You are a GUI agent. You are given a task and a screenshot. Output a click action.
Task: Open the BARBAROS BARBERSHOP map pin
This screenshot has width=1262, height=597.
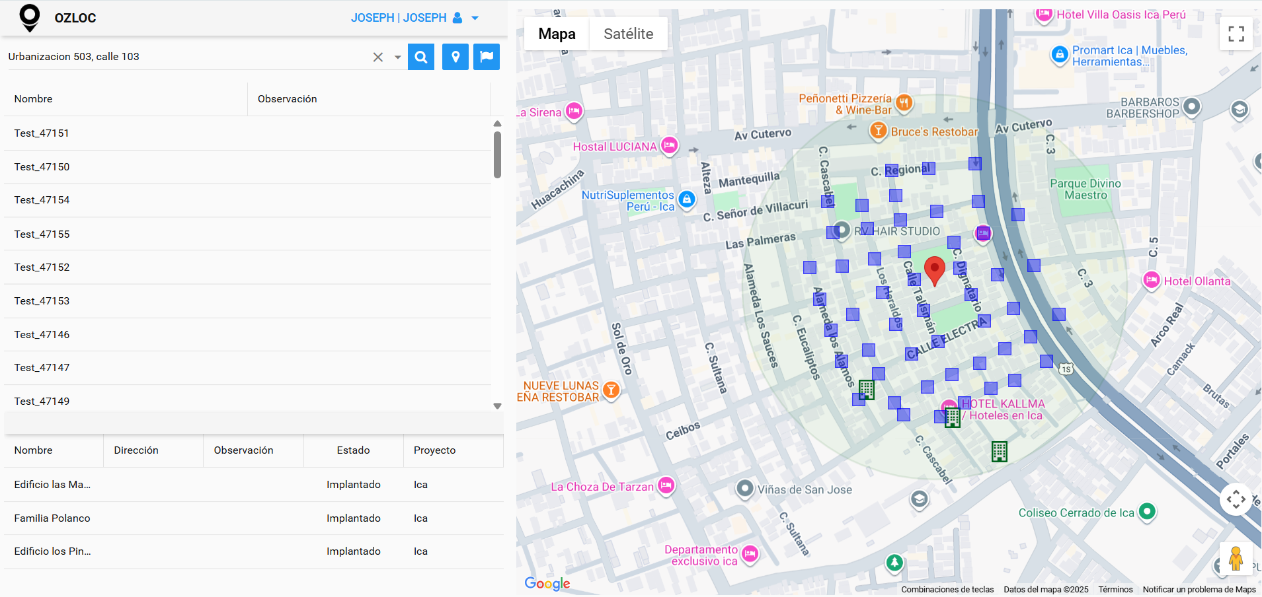[1191, 106]
